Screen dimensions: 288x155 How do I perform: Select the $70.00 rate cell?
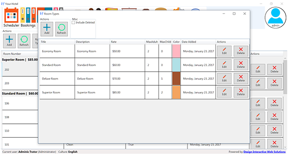click(128, 78)
